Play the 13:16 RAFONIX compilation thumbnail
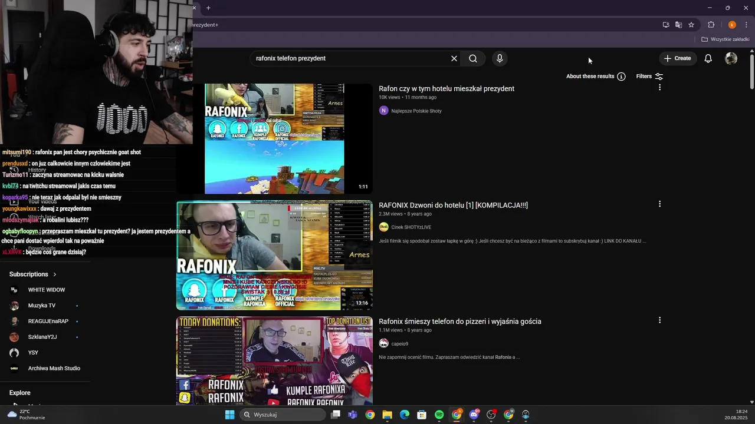 click(x=274, y=255)
